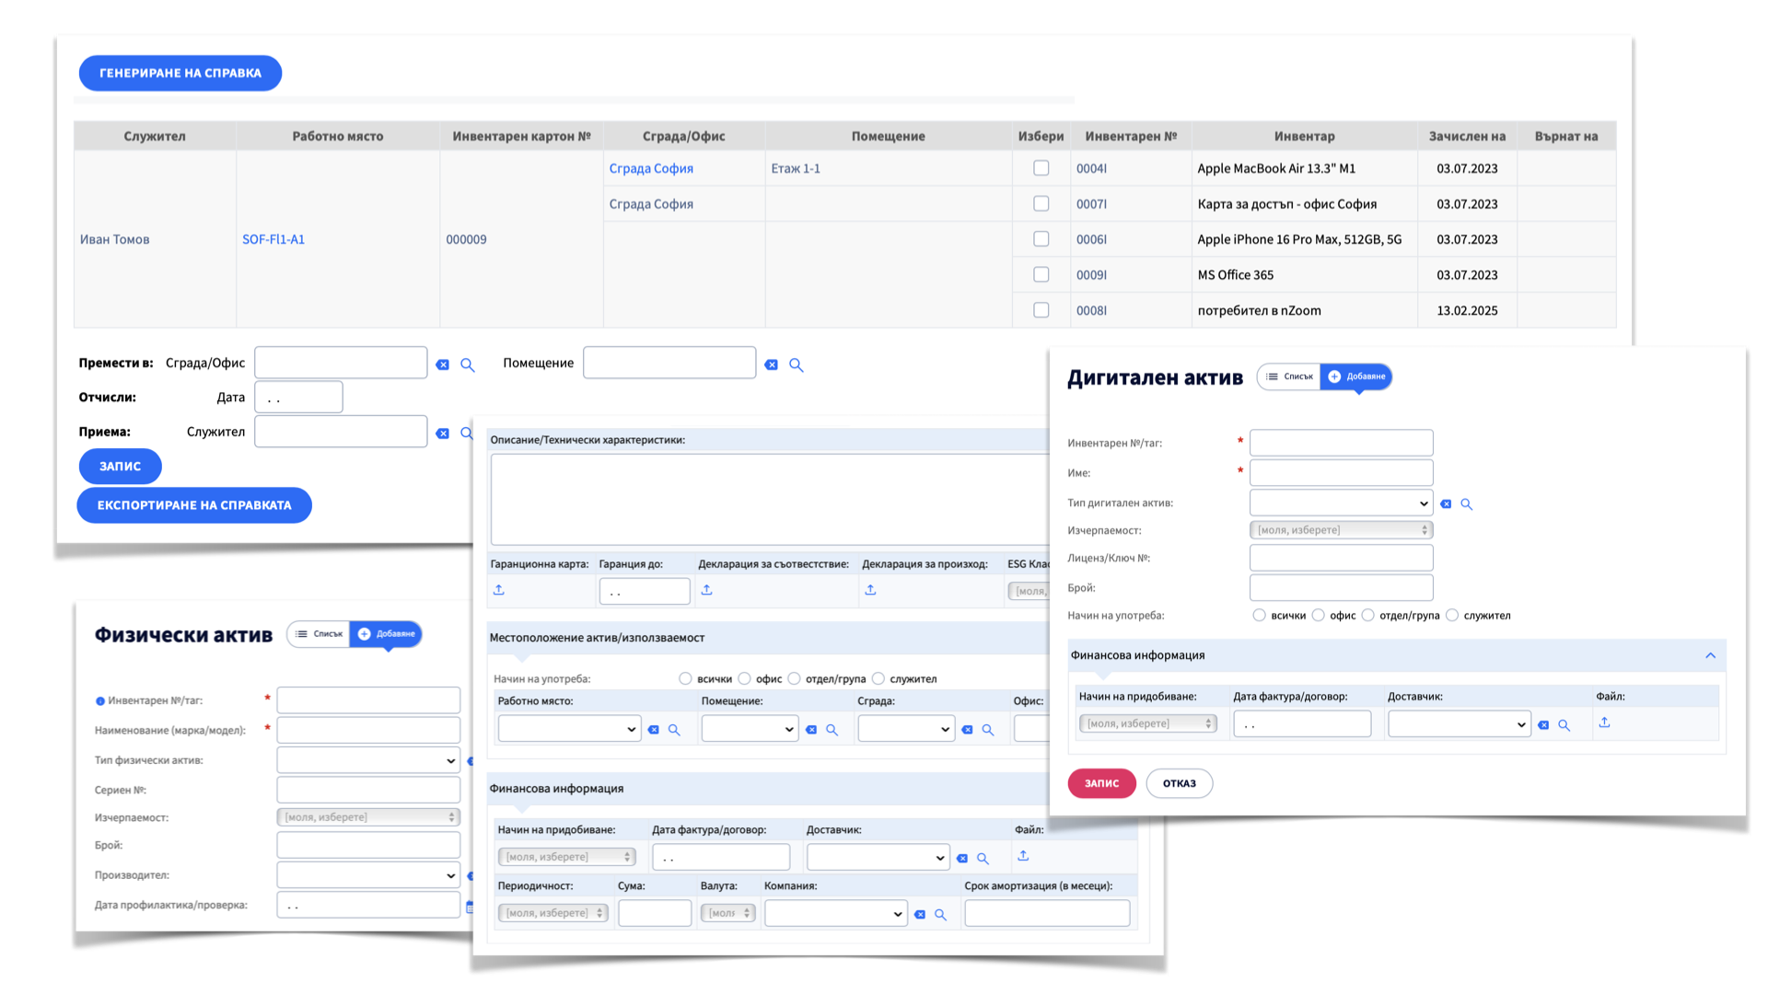Clear the Сграда/Офис field in Премести в
Viewport: 1768px width, 994px height.
(x=443, y=364)
